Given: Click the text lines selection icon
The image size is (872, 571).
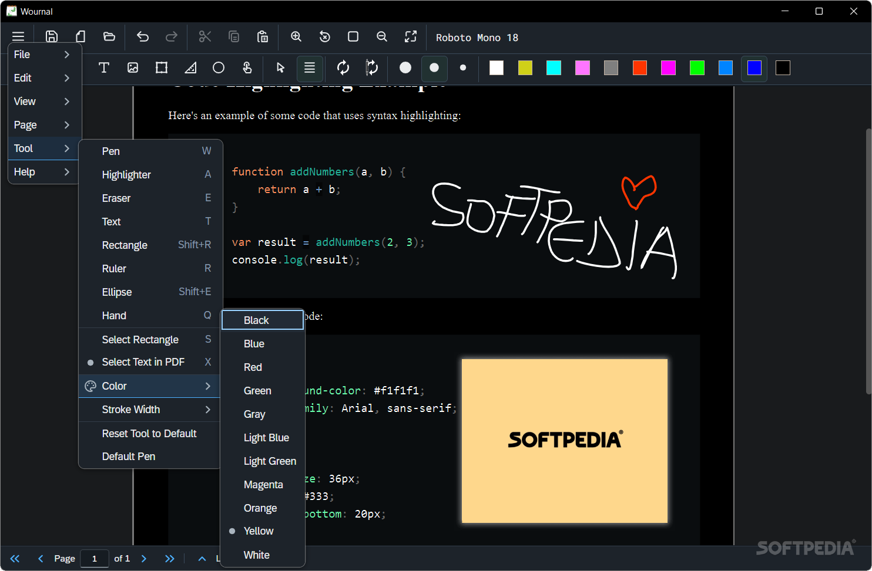Looking at the screenshot, I should tap(310, 68).
